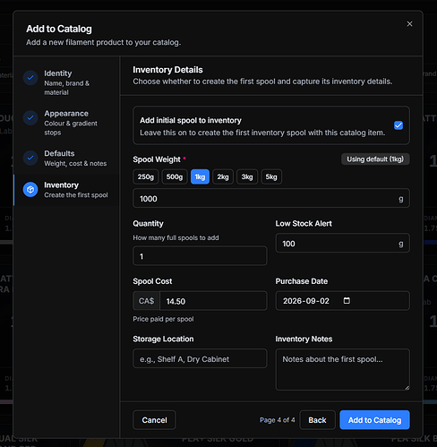Select the 250g spool weight preset
This screenshot has height=447, width=437.
[x=146, y=176]
